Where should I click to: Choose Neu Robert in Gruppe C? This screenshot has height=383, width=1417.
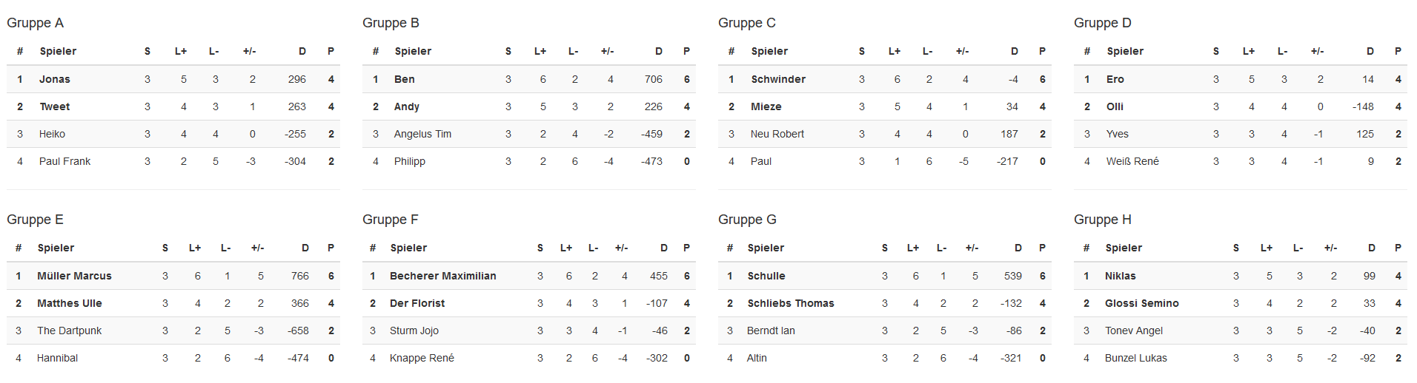tap(777, 134)
